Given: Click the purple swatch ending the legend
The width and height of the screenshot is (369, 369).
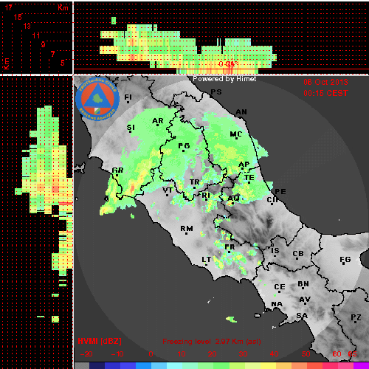Looking at the screenshot, I should pyautogui.click(x=361, y=365).
